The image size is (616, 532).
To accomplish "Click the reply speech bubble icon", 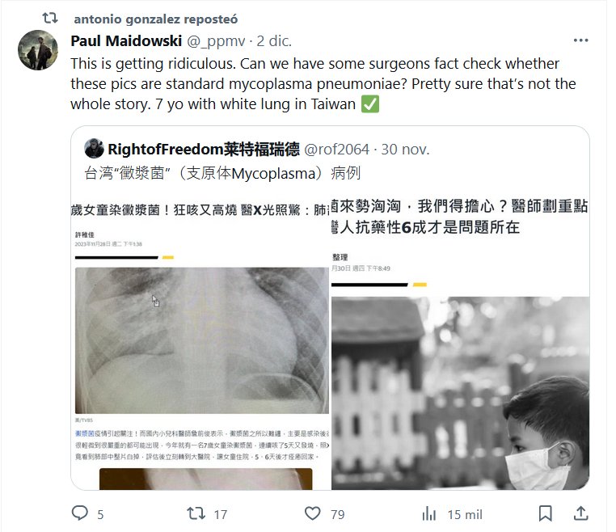I will pyautogui.click(x=80, y=513).
